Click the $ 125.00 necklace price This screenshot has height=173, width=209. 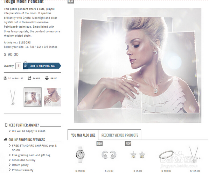point(195,171)
